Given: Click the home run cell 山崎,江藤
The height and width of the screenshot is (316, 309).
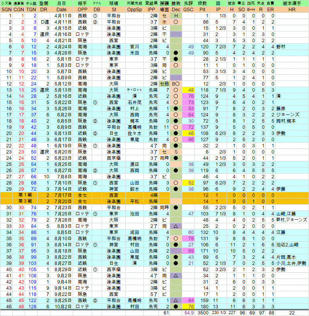Looking at the screenshot, I should tap(292, 214).
